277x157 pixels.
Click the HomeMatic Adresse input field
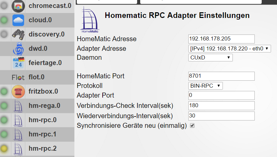[221, 39]
